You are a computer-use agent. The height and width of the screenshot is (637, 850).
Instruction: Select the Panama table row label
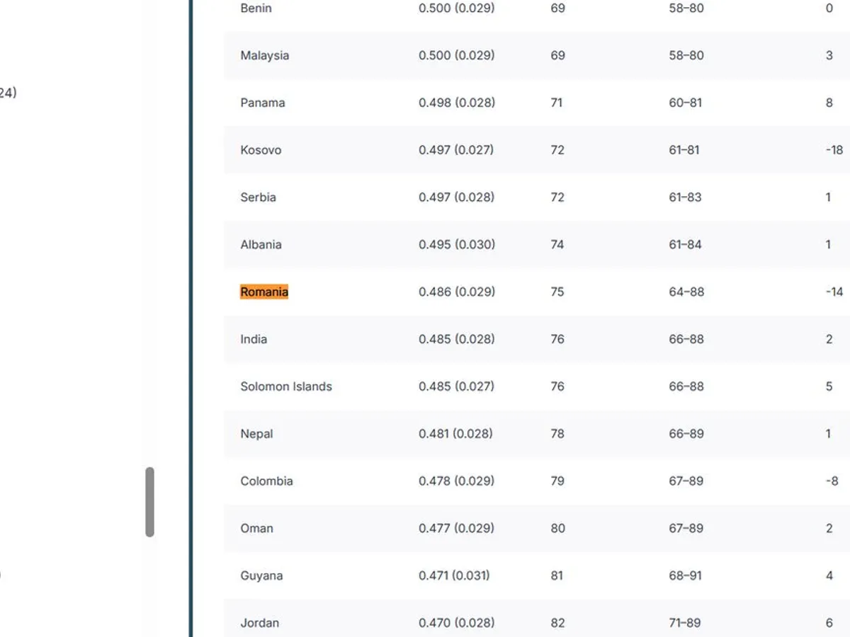pos(262,103)
